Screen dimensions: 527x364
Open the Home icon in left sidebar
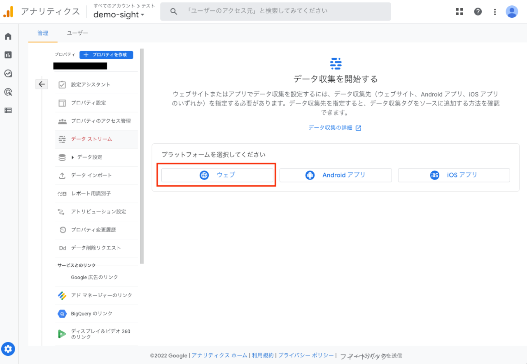pyautogui.click(x=8, y=37)
